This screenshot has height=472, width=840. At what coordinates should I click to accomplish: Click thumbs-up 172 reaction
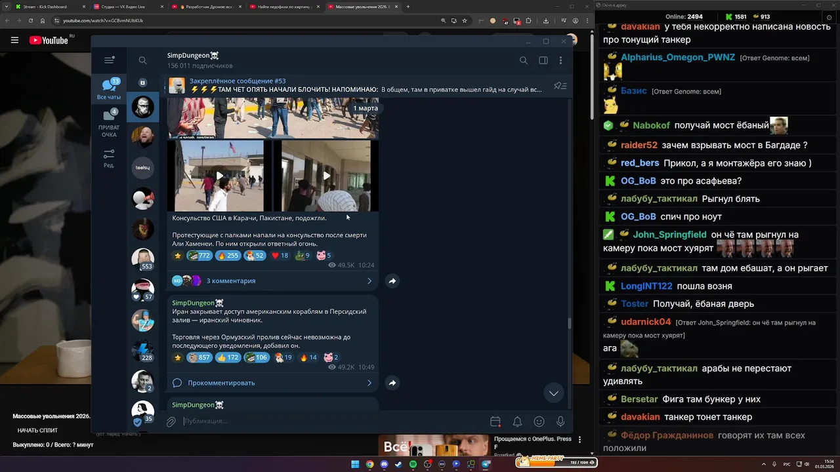click(228, 357)
